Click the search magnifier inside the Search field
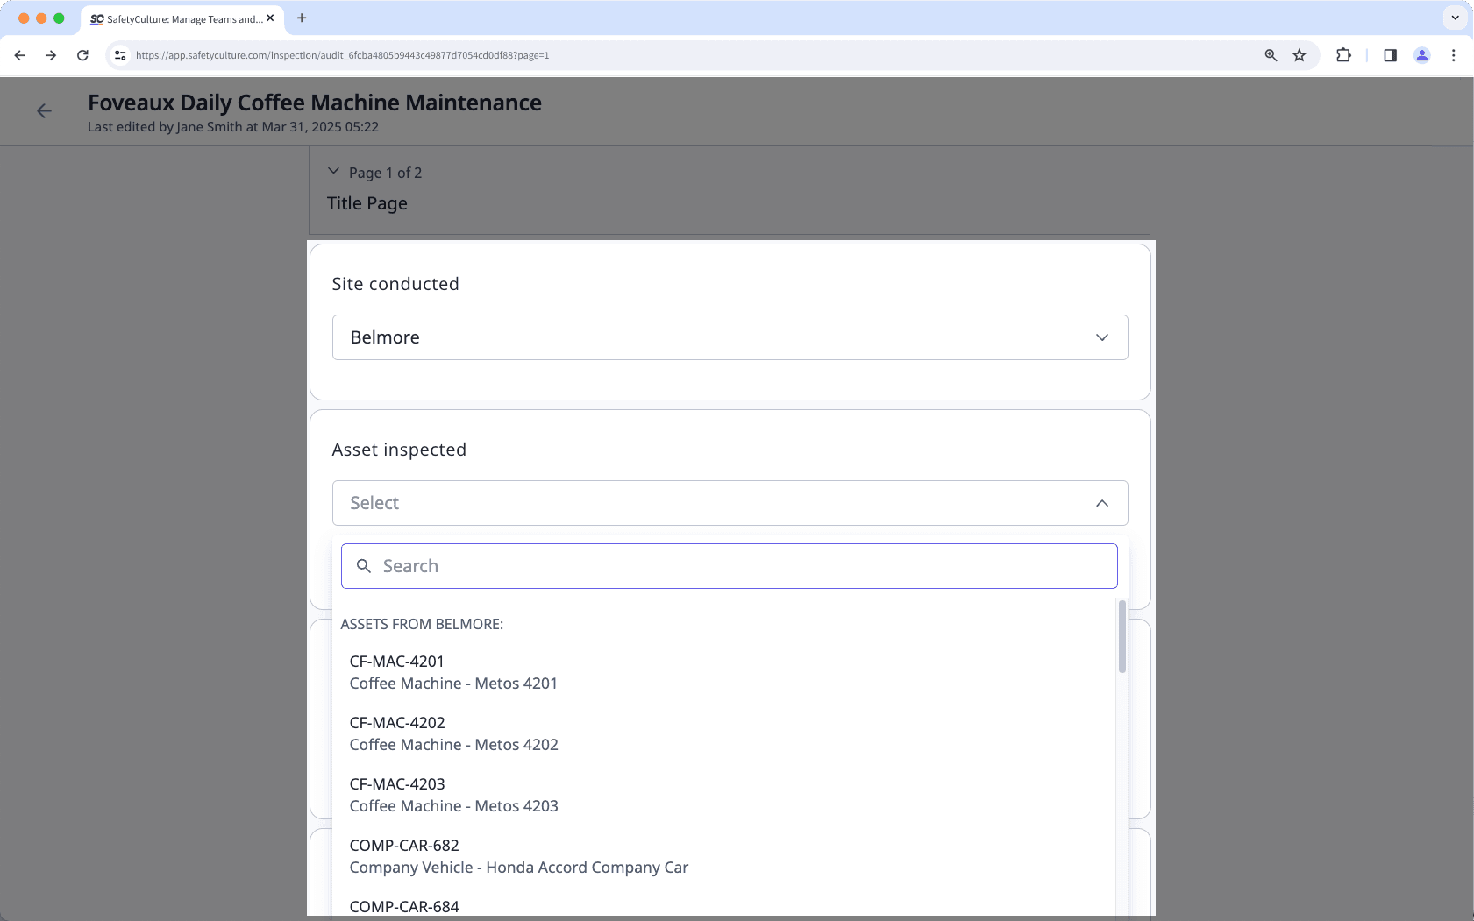 tap(365, 566)
